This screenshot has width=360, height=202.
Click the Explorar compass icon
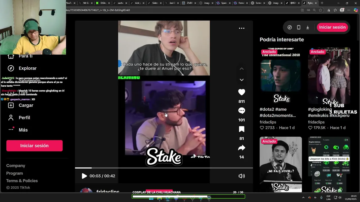tap(11, 68)
